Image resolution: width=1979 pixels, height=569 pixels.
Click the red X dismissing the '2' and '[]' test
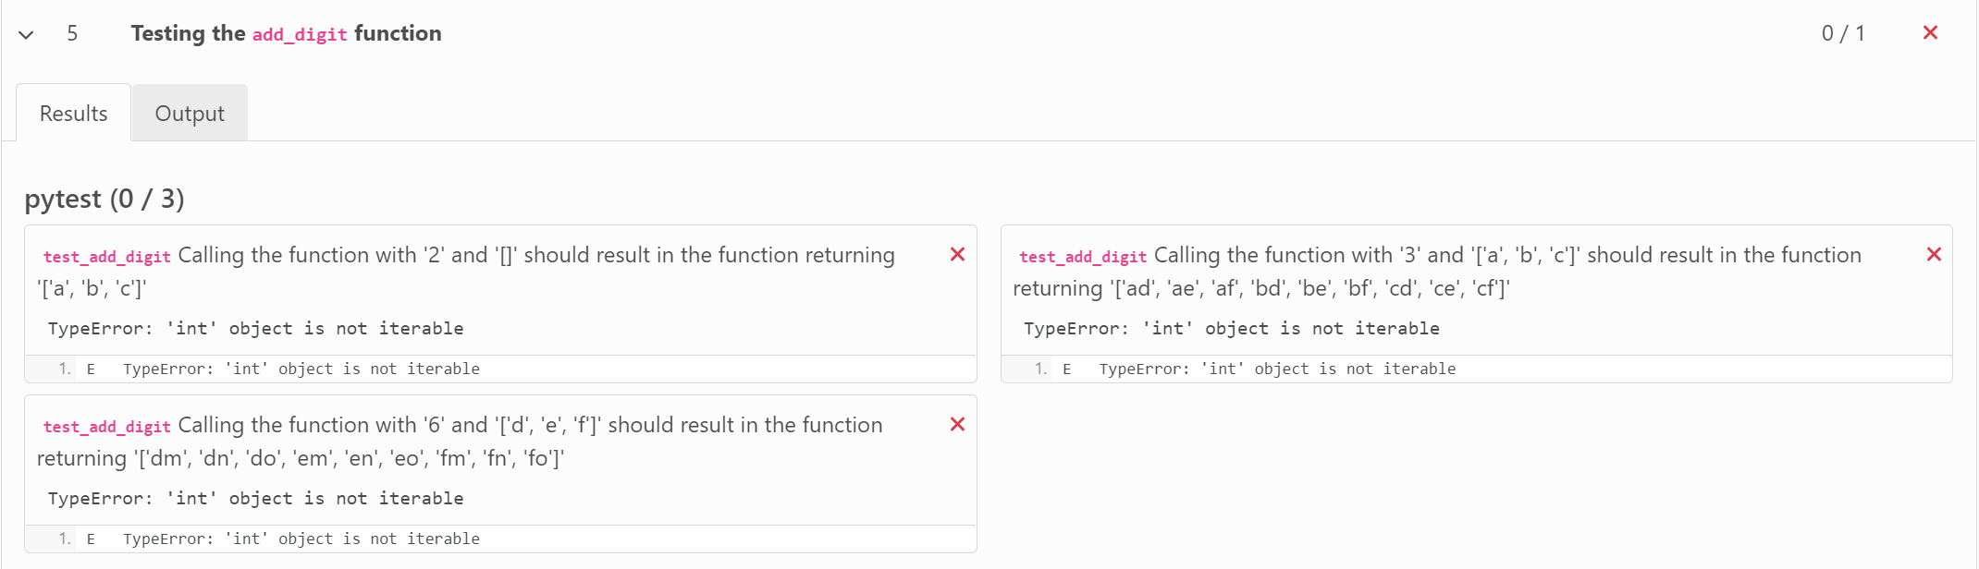(x=957, y=255)
